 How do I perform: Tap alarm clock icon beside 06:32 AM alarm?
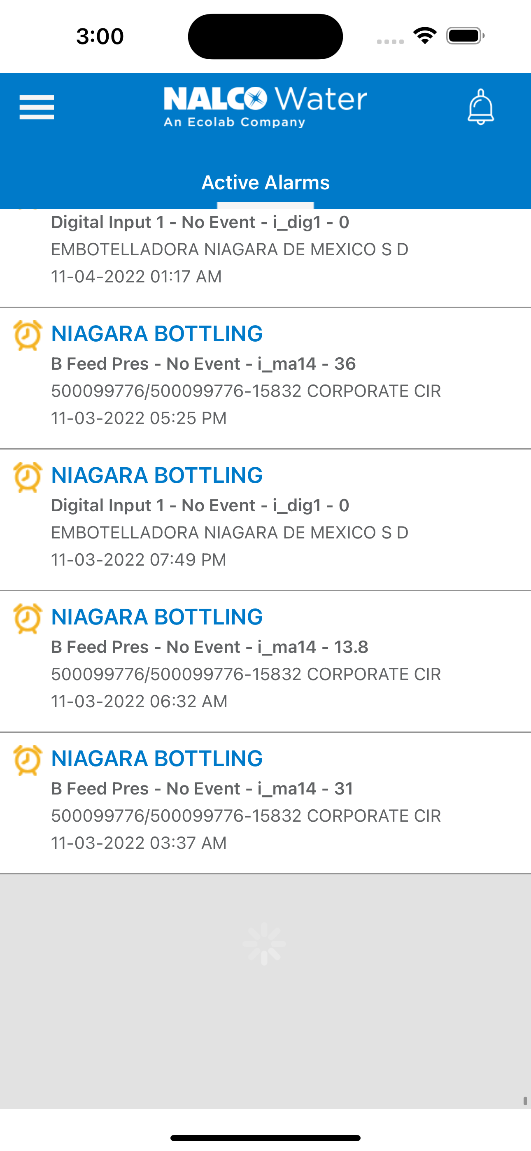pyautogui.click(x=28, y=618)
